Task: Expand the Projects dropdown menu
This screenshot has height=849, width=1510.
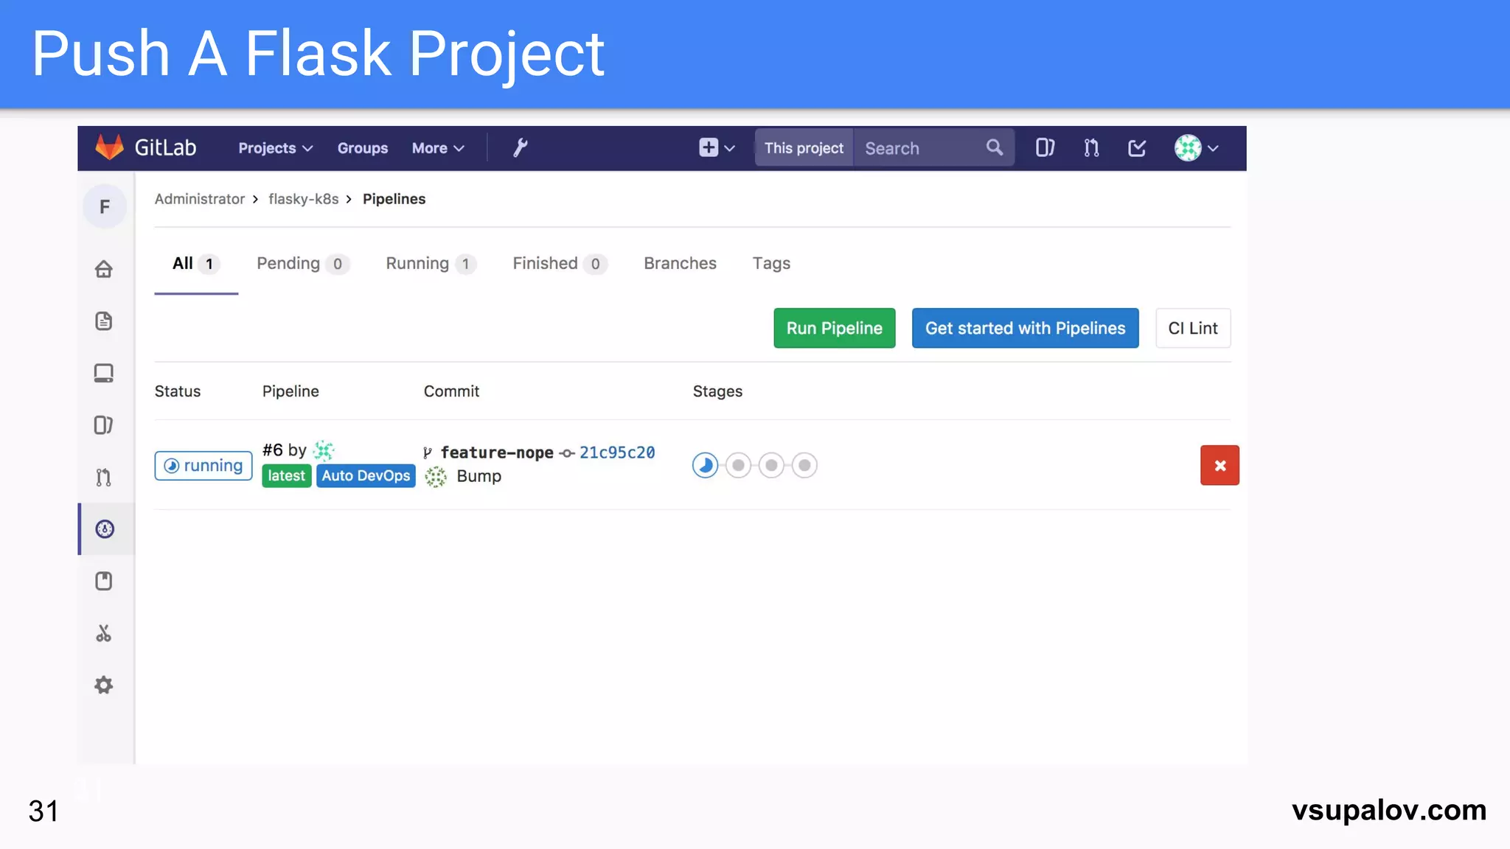Action: [275, 148]
